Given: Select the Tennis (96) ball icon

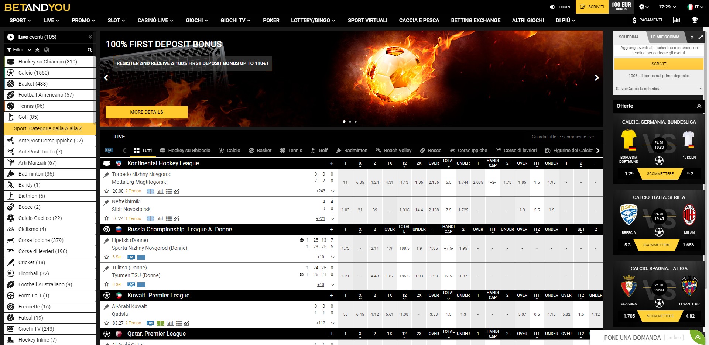Looking at the screenshot, I should pos(11,106).
